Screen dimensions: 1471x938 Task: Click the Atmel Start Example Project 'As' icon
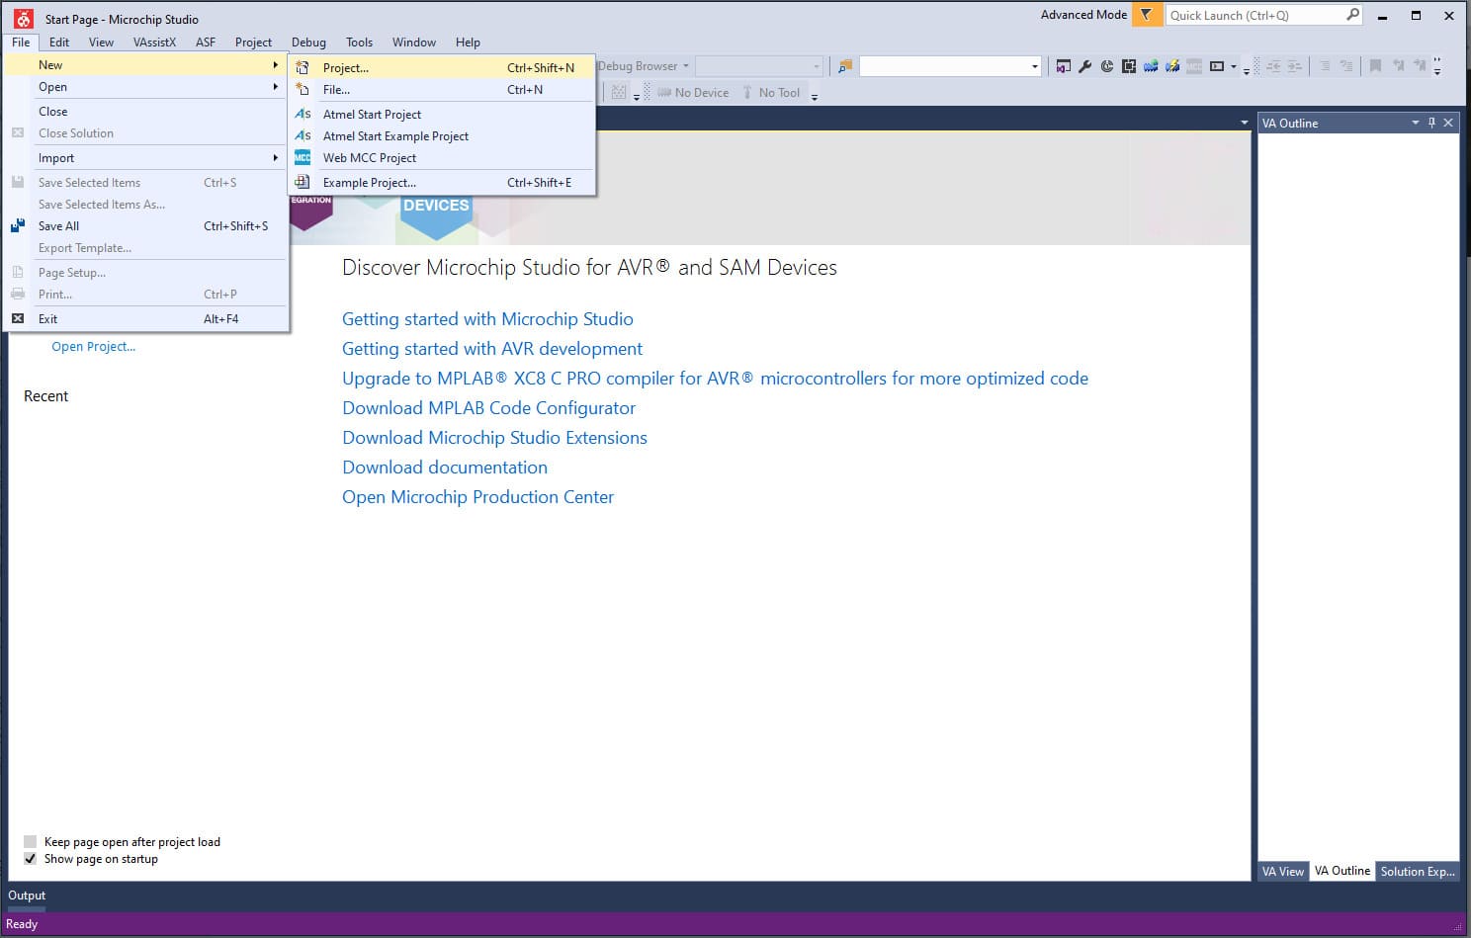[x=303, y=135]
